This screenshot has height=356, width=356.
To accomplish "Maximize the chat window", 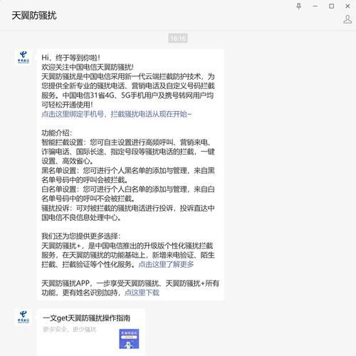I will pyautogui.click(x=331, y=6).
